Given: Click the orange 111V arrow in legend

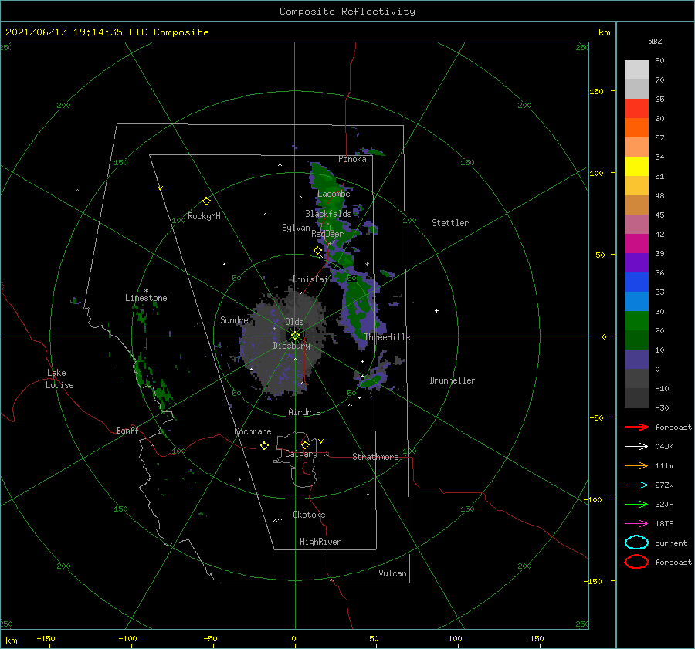Looking at the screenshot, I should (x=636, y=465).
